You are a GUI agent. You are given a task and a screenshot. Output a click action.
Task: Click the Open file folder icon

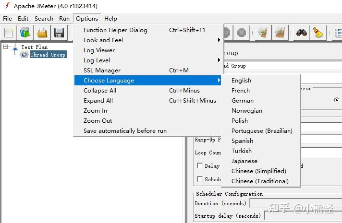coord(42,33)
